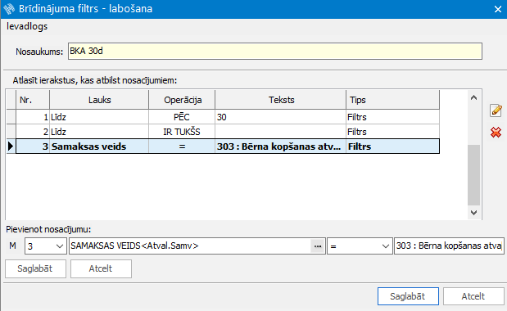Click the pencil edit condition icon
Viewport: 507px width, 311px height.
(x=496, y=110)
